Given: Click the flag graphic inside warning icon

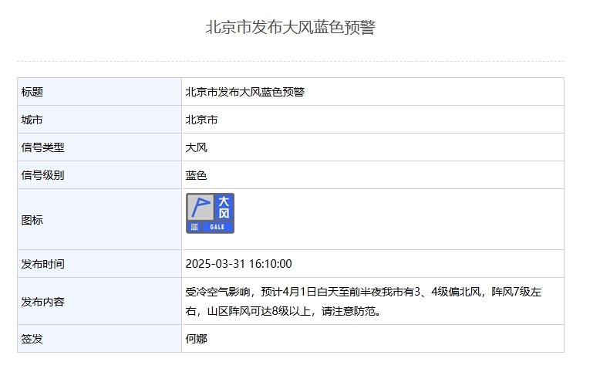Looking at the screenshot, I should (x=200, y=208).
